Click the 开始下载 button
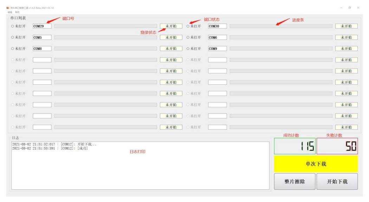369x202 pixels. (x=337, y=182)
